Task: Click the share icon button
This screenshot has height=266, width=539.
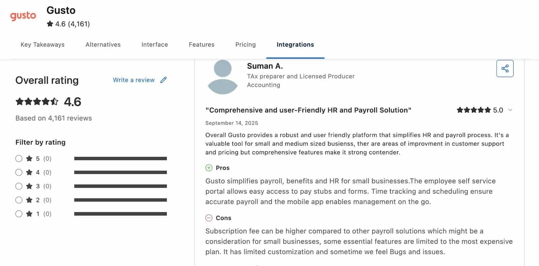Action: (x=505, y=69)
